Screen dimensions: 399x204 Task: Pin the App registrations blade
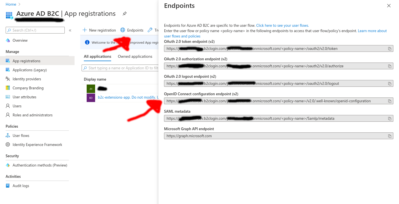(125, 14)
